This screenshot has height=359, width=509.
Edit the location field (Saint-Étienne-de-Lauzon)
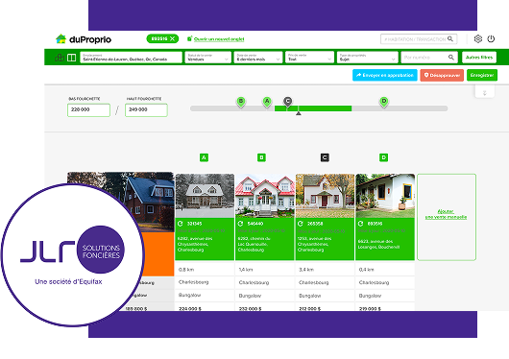click(x=131, y=58)
